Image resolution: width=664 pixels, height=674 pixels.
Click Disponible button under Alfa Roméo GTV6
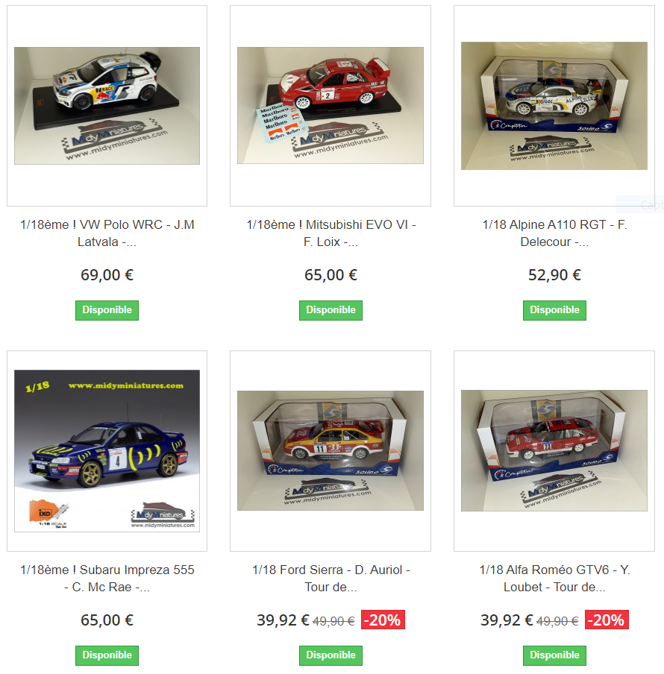[x=554, y=655]
